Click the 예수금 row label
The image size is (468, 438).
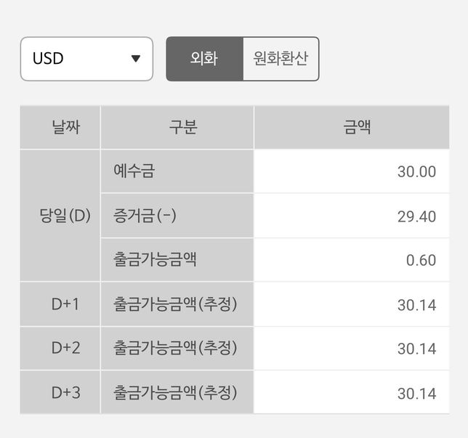click(134, 171)
